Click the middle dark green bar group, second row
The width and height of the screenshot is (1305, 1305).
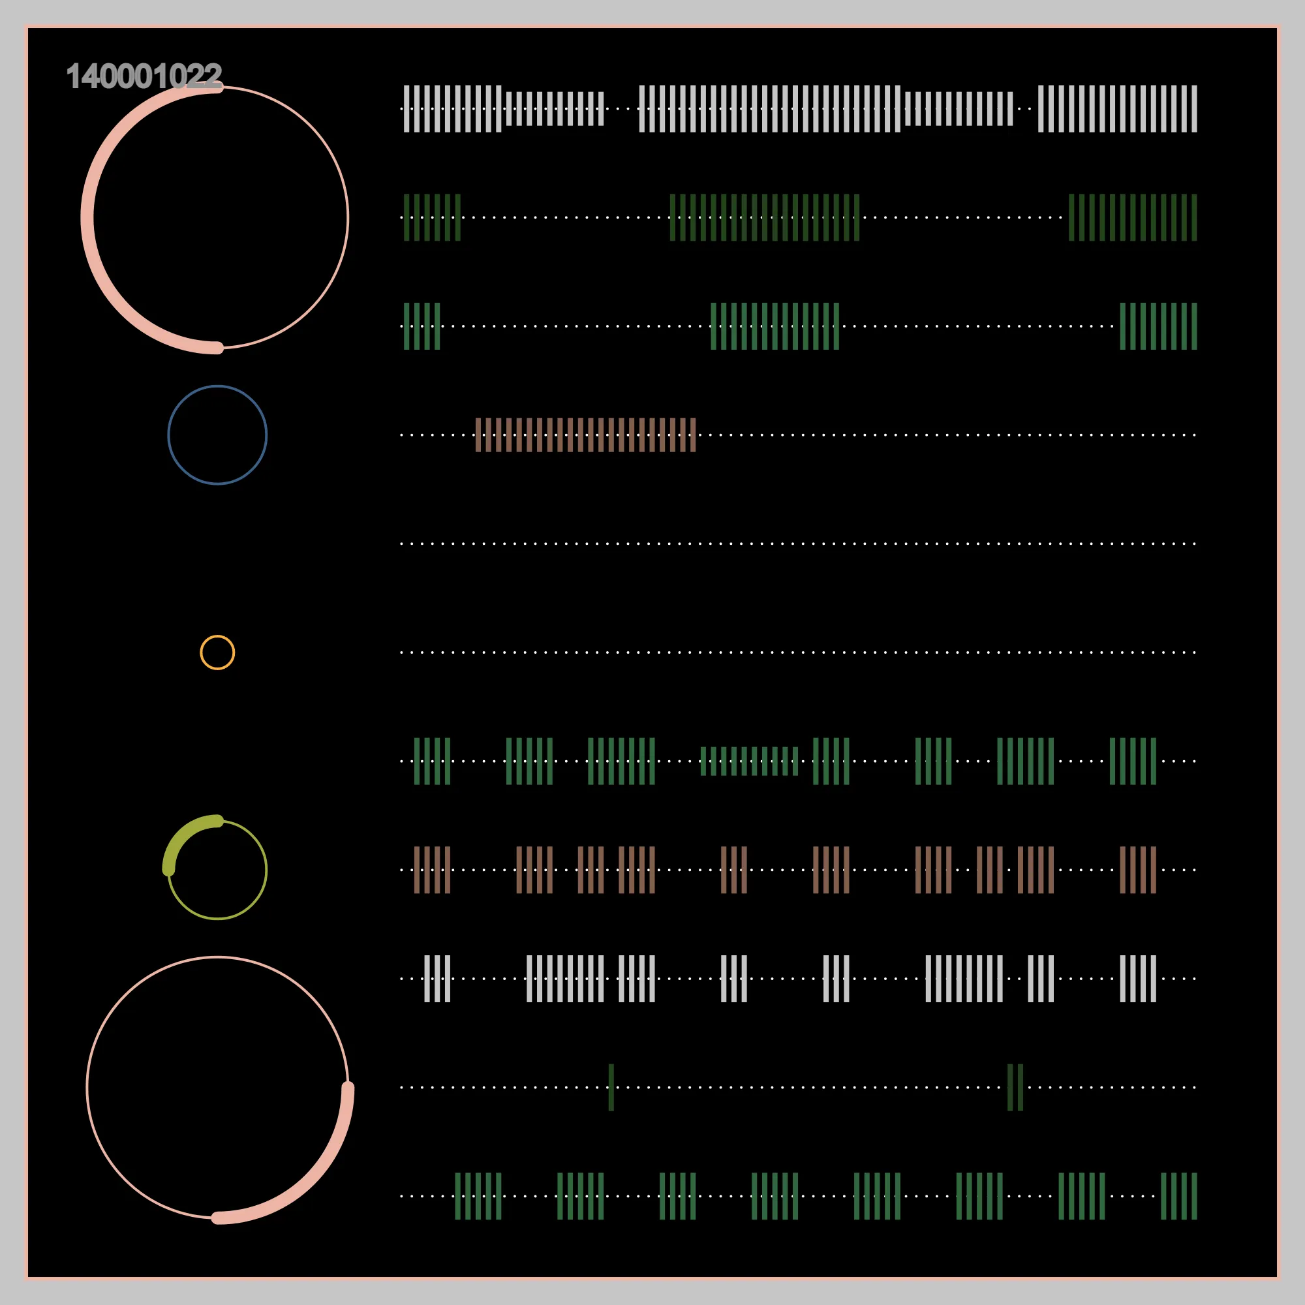click(764, 217)
